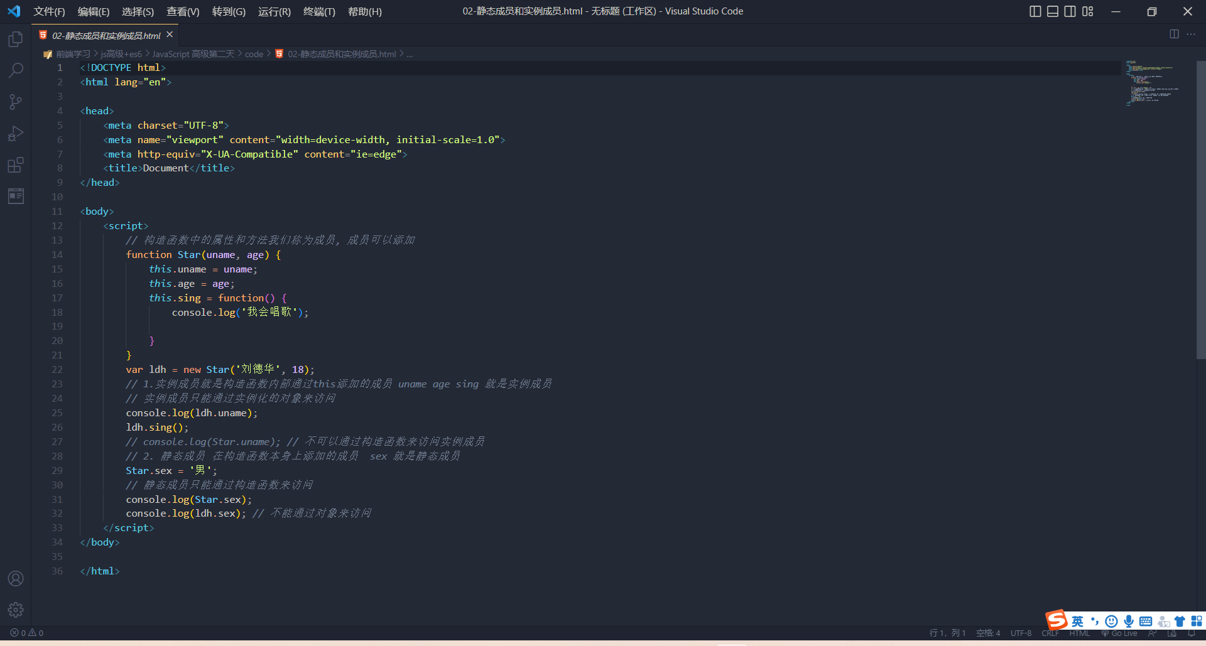Open the Extensions view
Screen dimensions: 1206x646
[x=15, y=165]
